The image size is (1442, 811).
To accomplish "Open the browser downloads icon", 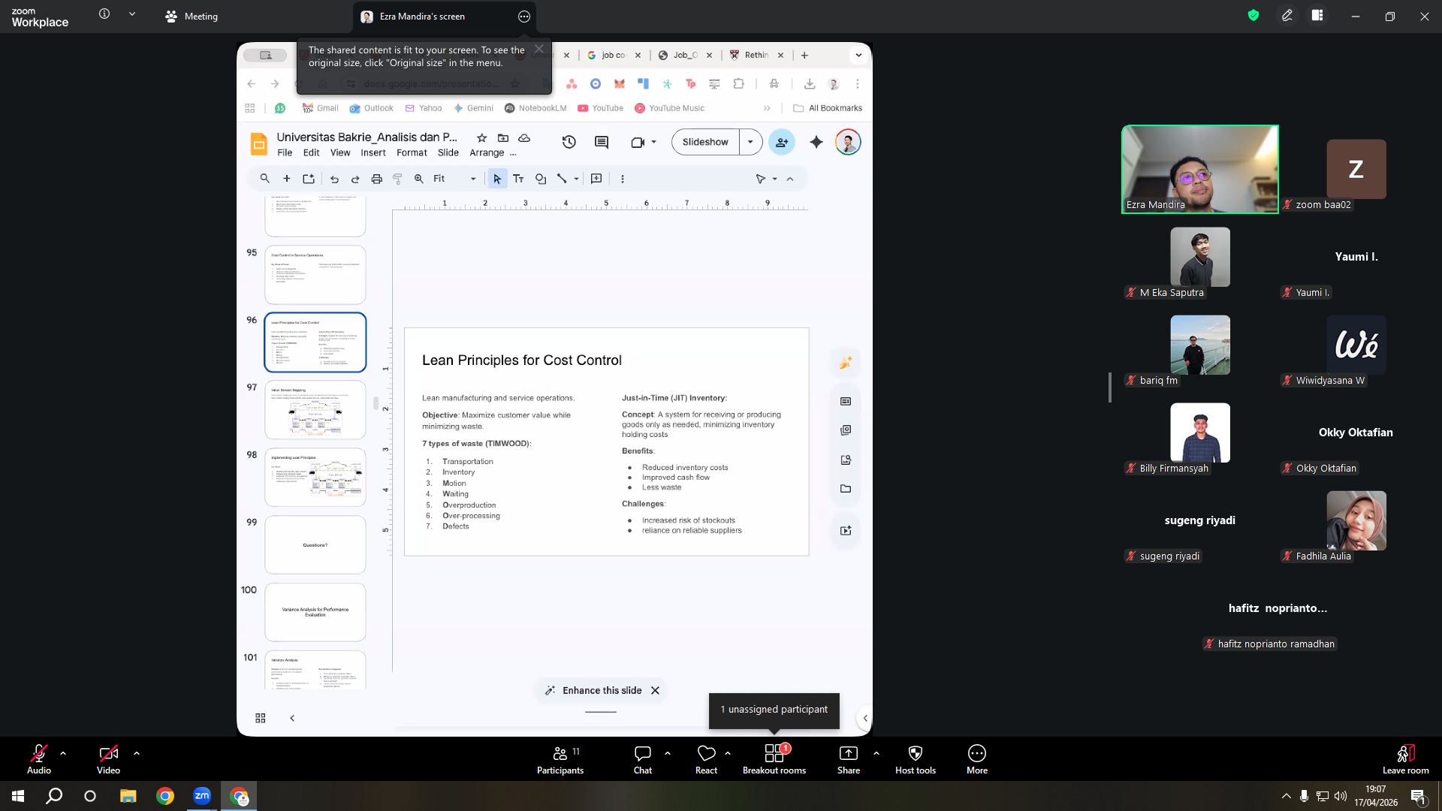I will coord(809,84).
